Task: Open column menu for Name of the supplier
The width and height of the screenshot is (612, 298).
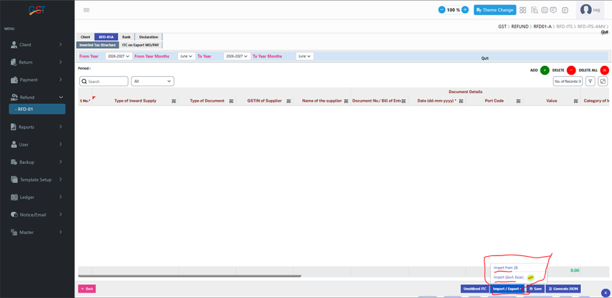Action: coord(346,101)
